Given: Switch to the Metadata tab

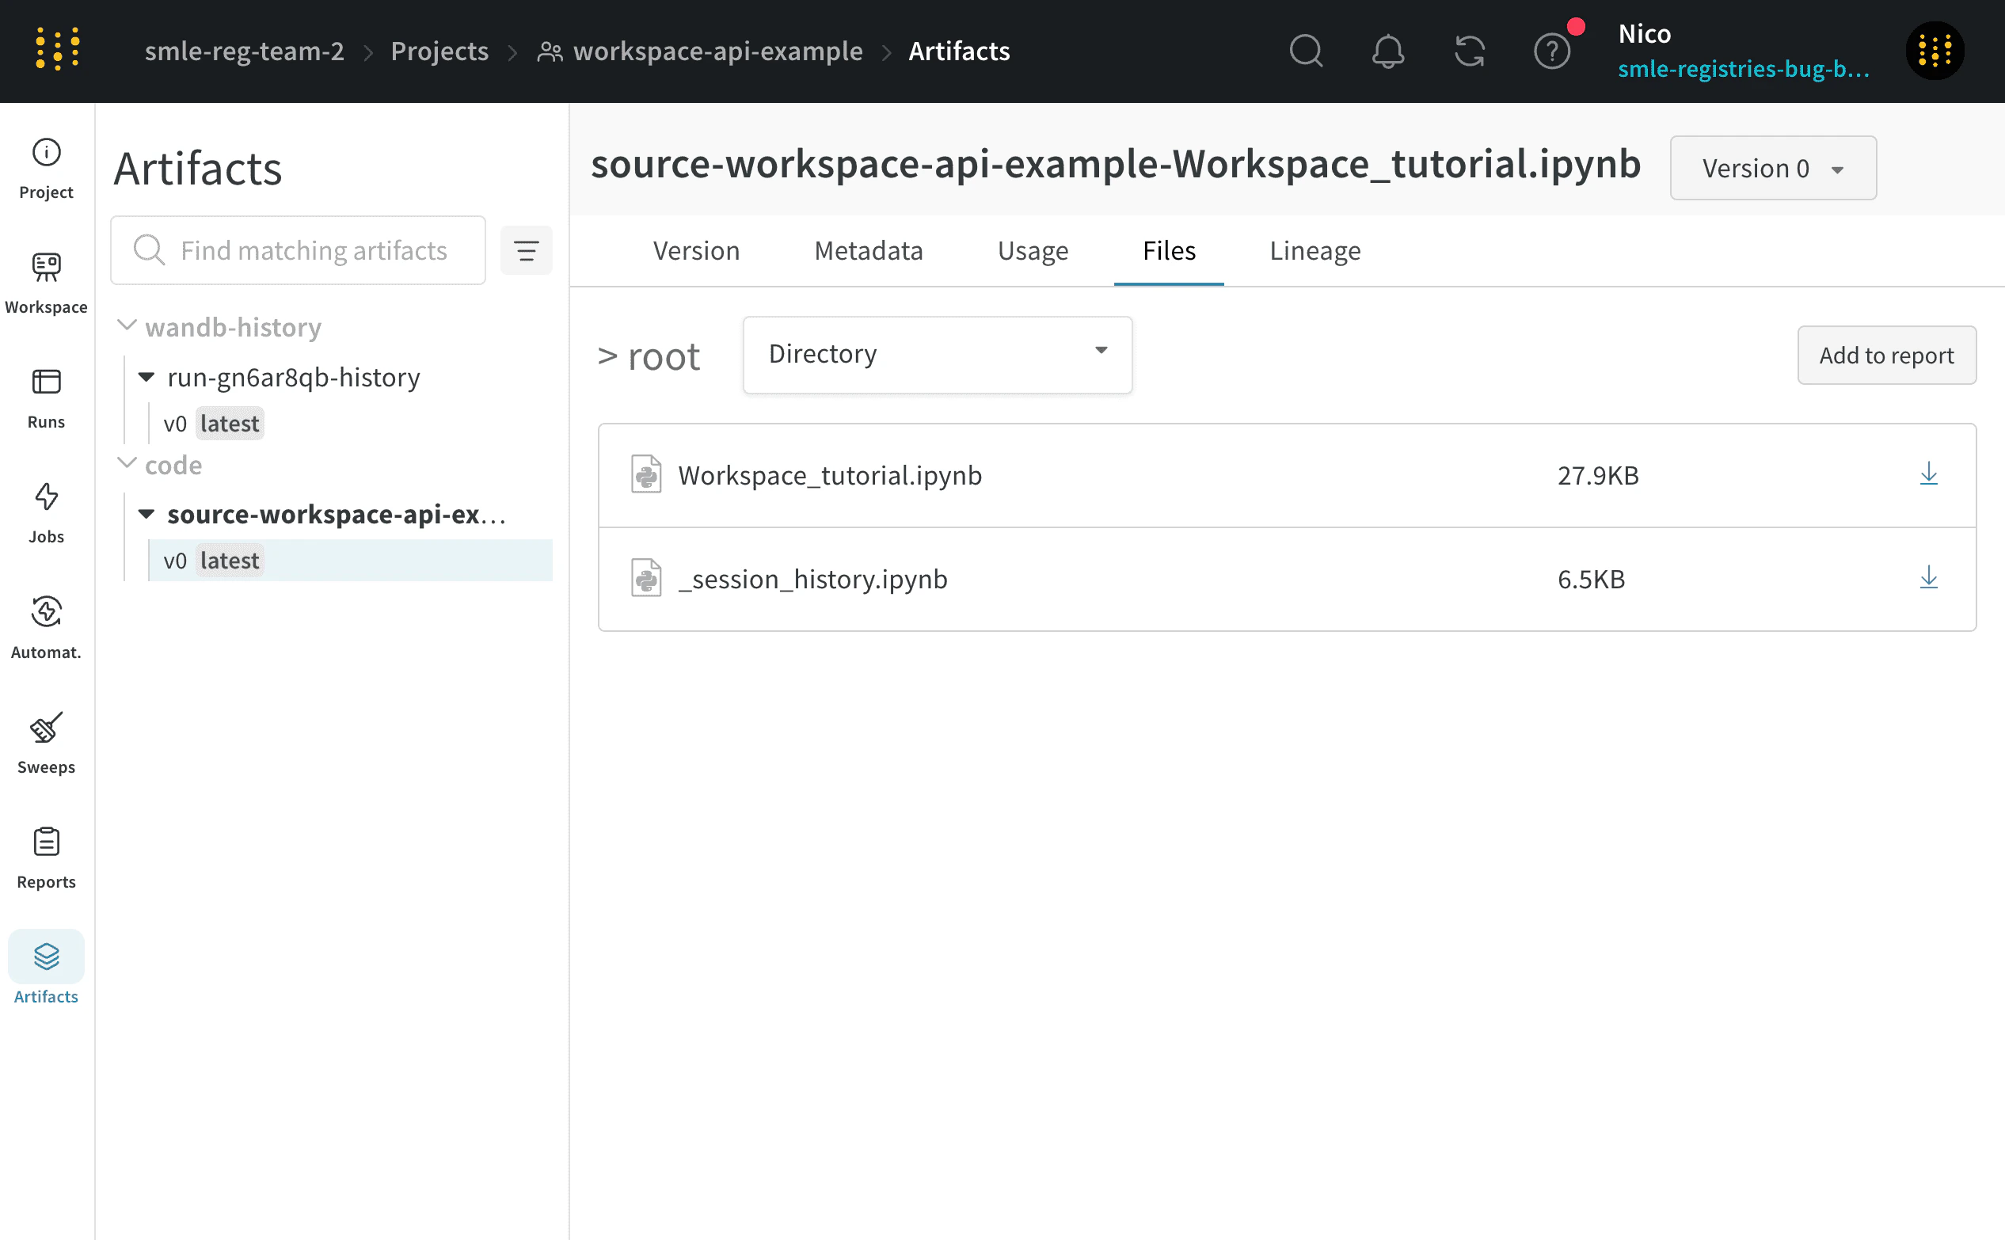Looking at the screenshot, I should click(868, 250).
